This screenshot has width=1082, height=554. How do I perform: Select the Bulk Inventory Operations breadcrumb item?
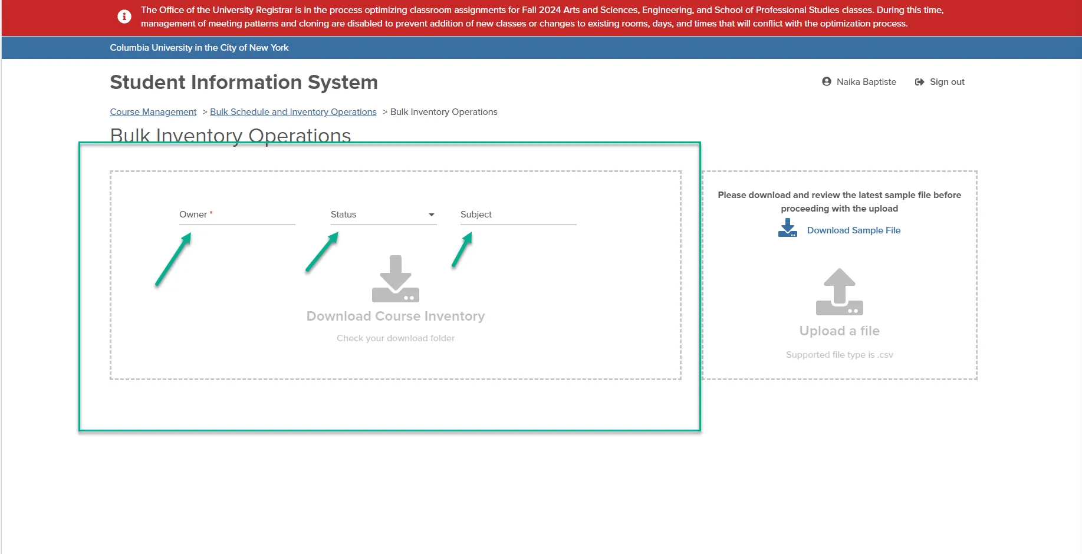pyautogui.click(x=444, y=112)
